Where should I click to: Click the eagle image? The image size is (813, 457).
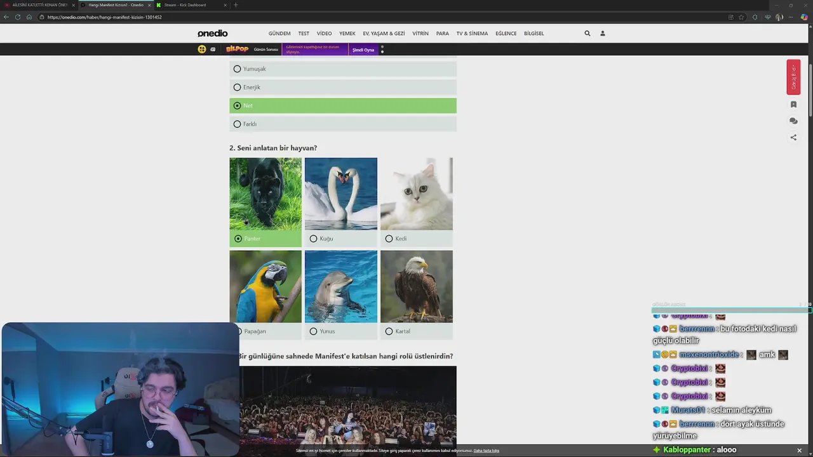click(x=417, y=286)
